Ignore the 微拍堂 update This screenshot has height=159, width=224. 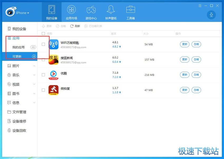196,90
